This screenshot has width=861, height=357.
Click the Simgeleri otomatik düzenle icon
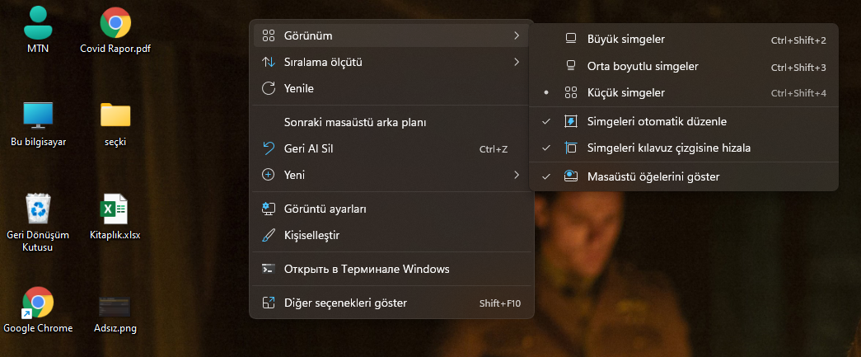tap(571, 121)
